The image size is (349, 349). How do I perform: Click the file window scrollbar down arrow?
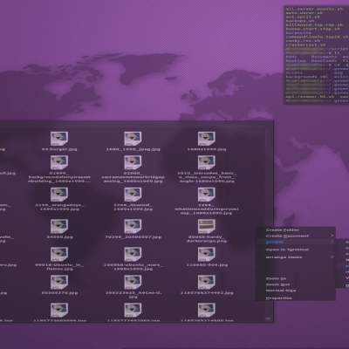269,318
